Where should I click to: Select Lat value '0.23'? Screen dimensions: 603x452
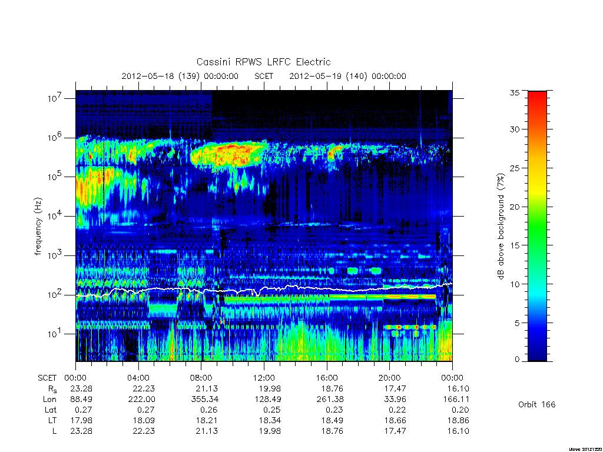[x=334, y=410]
